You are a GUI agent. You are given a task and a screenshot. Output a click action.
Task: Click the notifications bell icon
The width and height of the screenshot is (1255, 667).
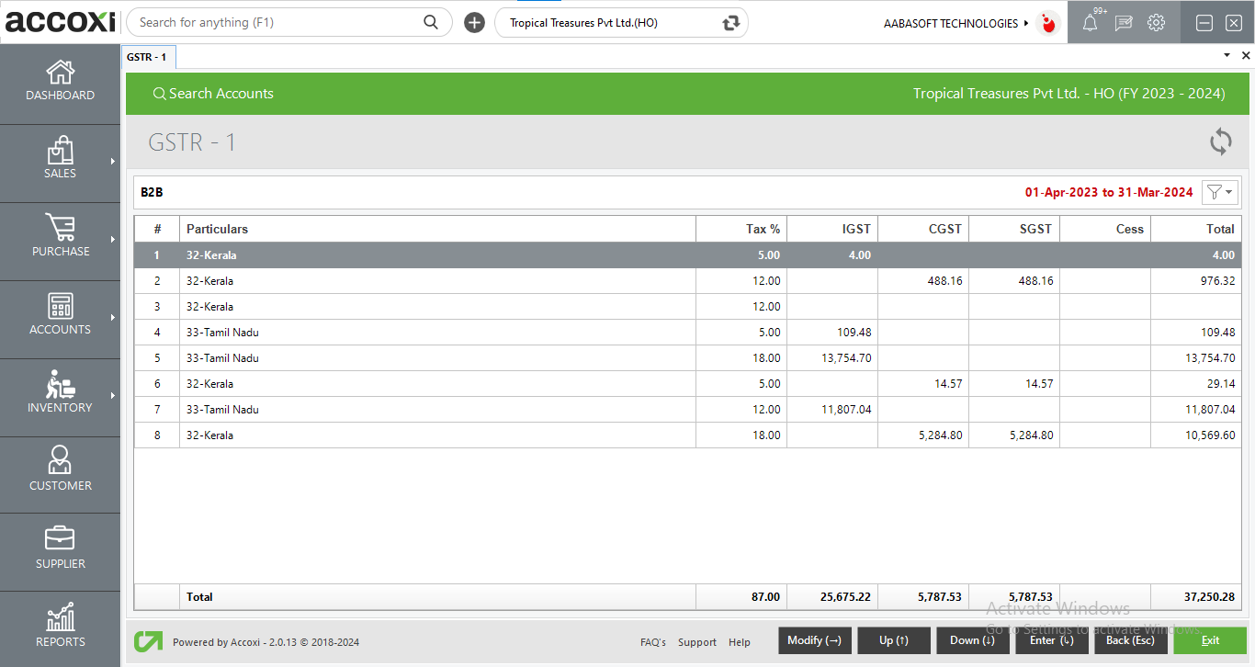[x=1090, y=23]
